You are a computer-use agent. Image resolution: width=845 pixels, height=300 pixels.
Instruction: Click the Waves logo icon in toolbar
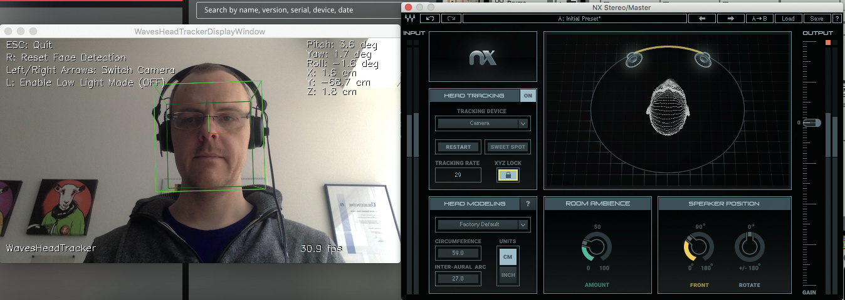point(410,19)
